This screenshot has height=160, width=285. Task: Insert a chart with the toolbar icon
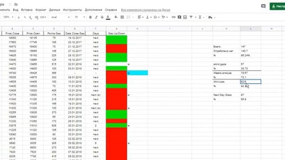click(185, 17)
